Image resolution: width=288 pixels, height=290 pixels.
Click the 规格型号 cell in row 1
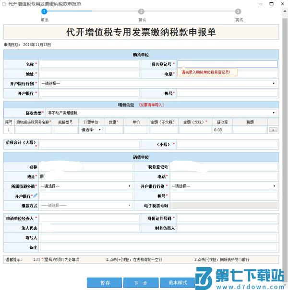point(66,130)
